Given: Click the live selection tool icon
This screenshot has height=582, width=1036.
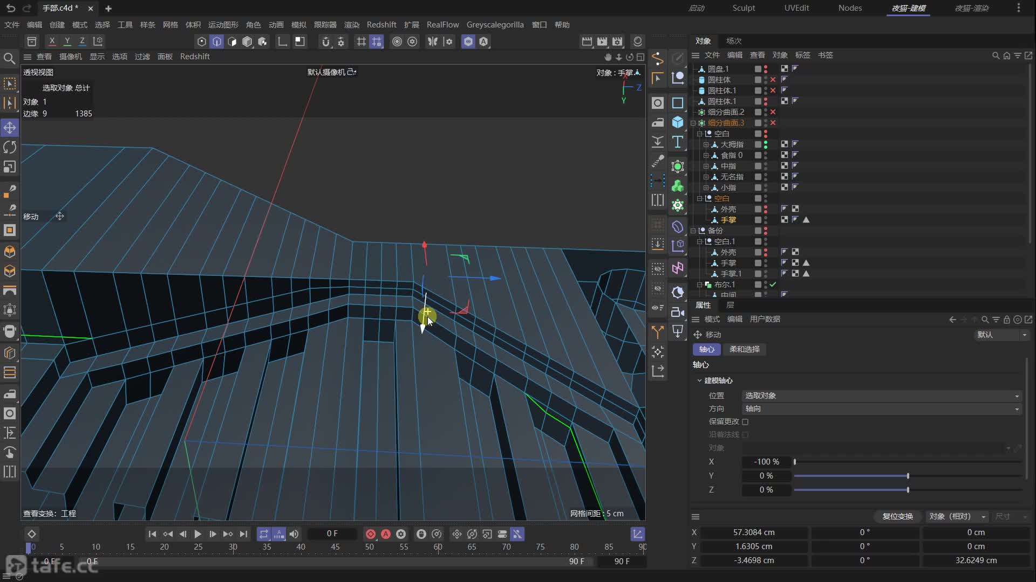Looking at the screenshot, I should point(10,84).
